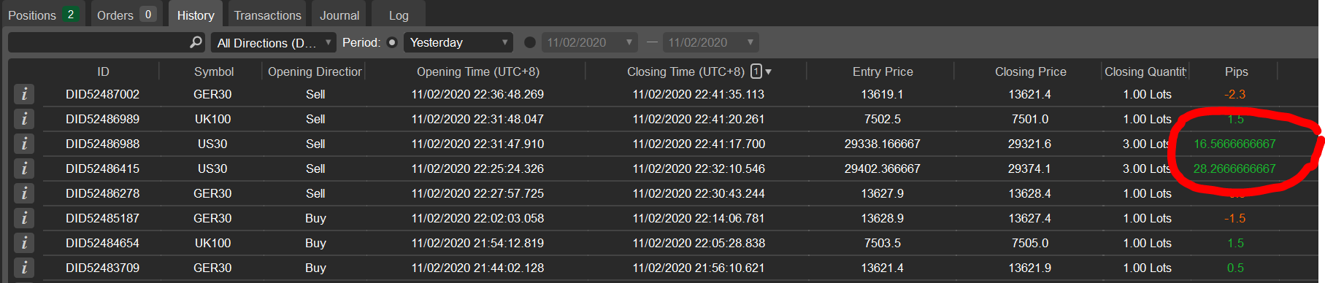
Task: Open the All Directions dropdown
Action: (274, 42)
